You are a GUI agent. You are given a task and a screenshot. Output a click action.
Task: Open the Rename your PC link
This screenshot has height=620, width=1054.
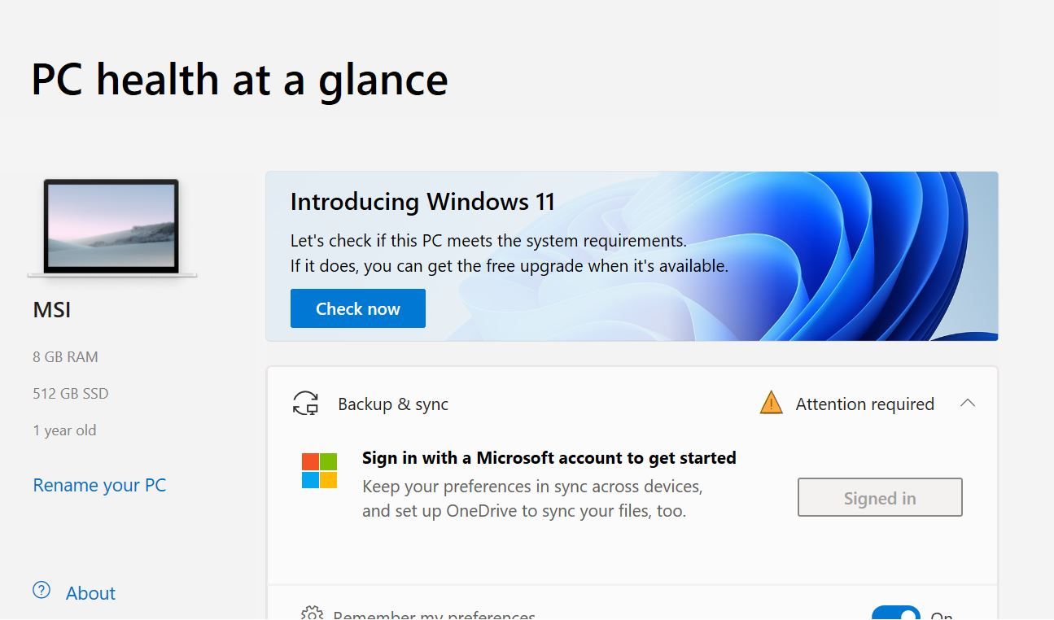(x=99, y=485)
